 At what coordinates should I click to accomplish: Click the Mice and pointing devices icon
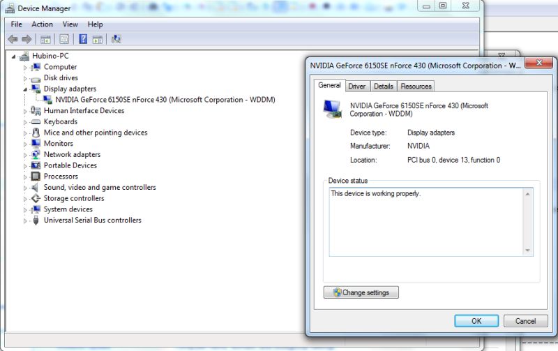[x=36, y=133]
